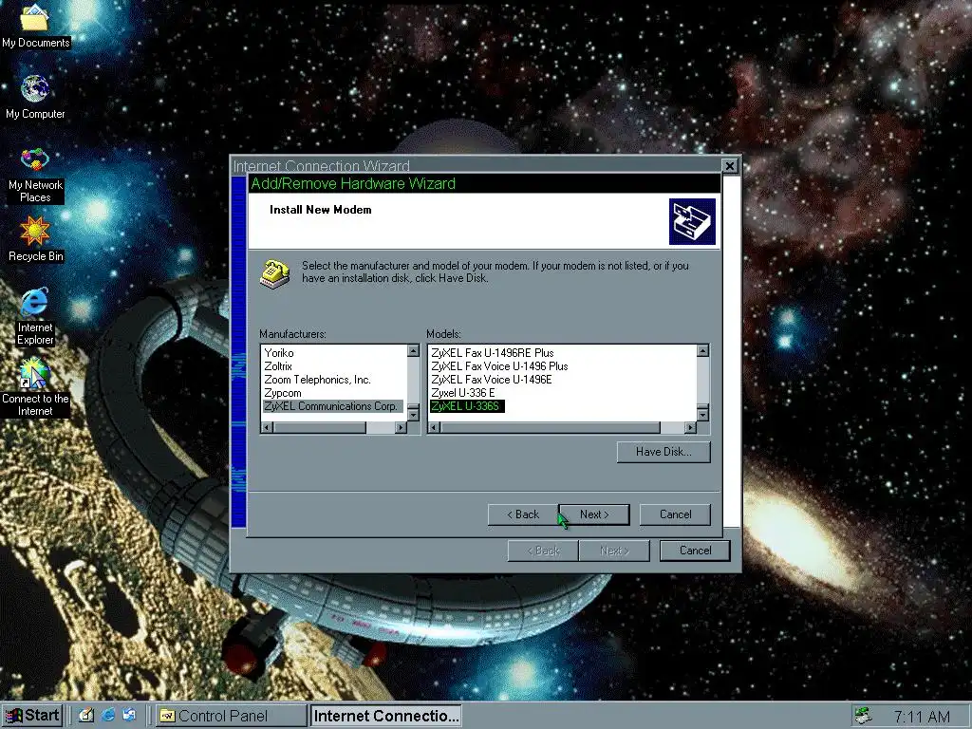Click Manufacturers horizontal scrollbar thumb
The width and height of the screenshot is (972, 729).
pyautogui.click(x=320, y=428)
